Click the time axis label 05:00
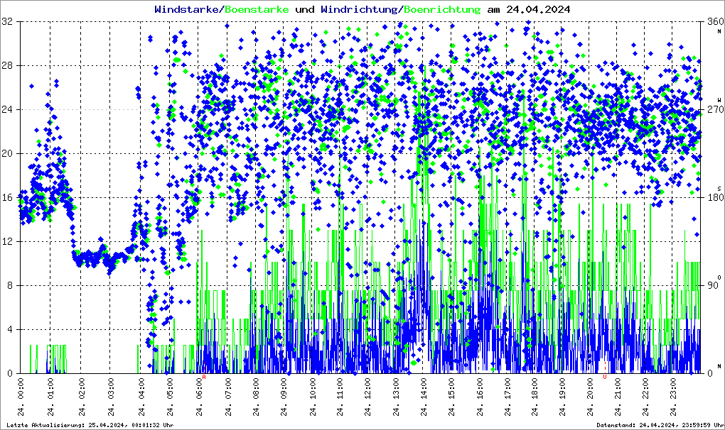The width and height of the screenshot is (725, 430). (x=170, y=397)
